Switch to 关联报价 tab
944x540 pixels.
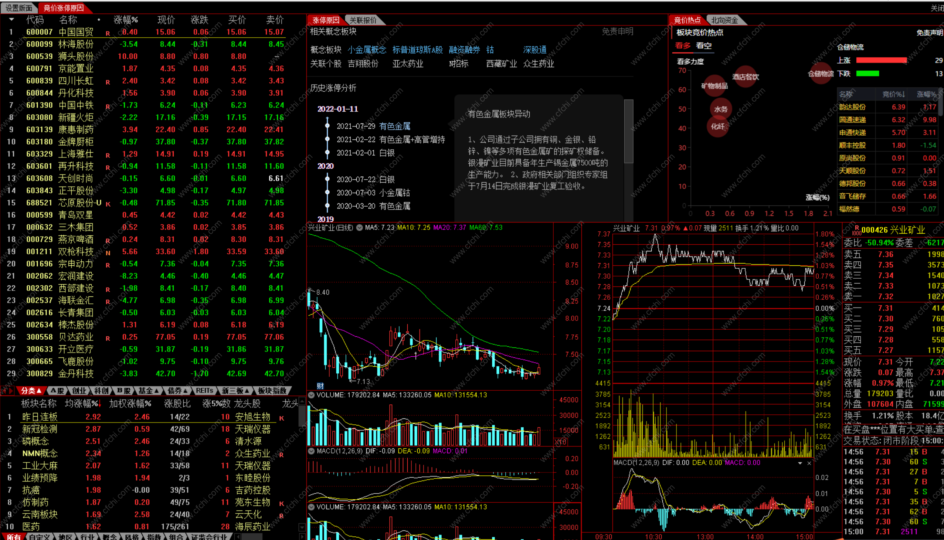click(363, 20)
